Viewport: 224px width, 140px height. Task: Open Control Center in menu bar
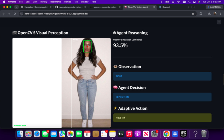[194, 2]
